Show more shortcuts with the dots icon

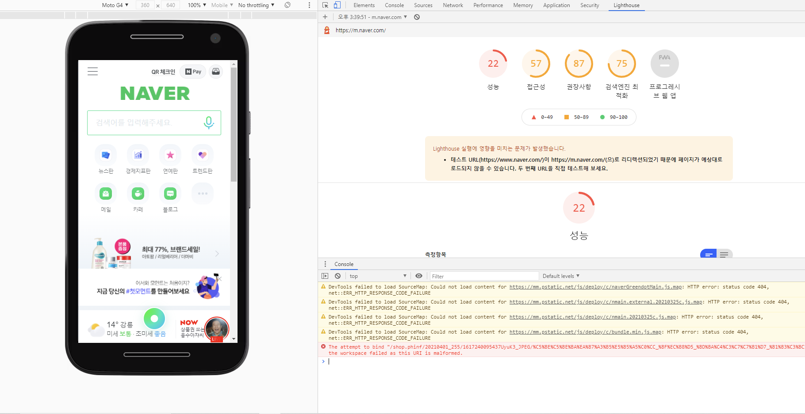coord(203,194)
